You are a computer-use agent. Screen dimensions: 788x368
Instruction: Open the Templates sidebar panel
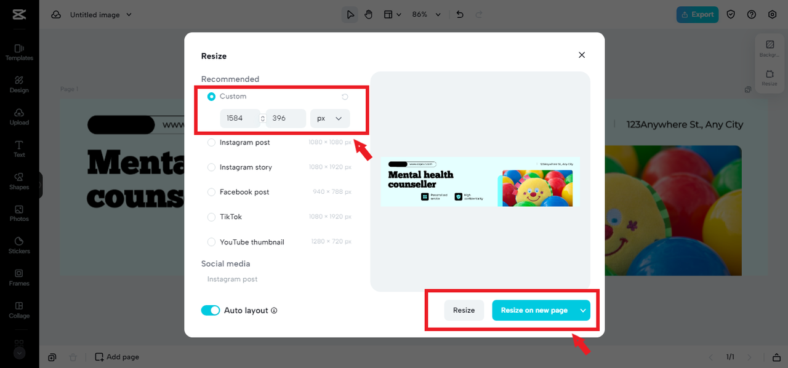[x=19, y=52]
